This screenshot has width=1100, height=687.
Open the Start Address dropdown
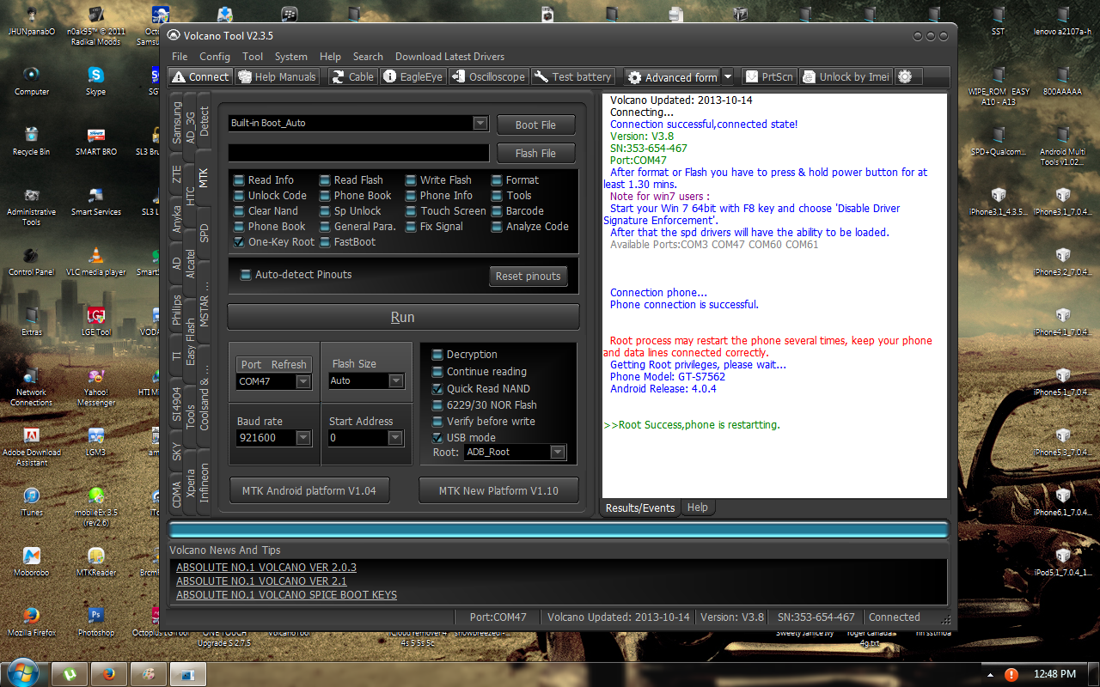(395, 438)
